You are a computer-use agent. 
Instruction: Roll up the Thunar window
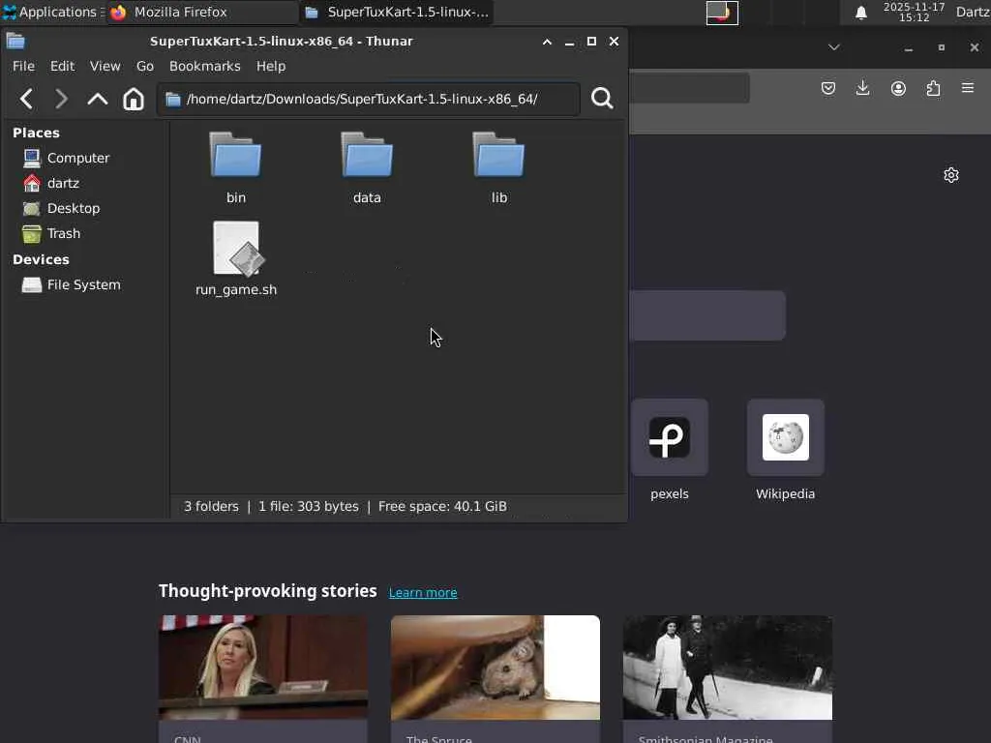548,42
